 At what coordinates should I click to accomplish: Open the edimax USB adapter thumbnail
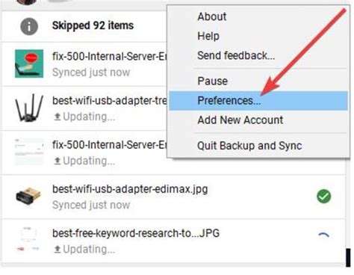(x=28, y=197)
